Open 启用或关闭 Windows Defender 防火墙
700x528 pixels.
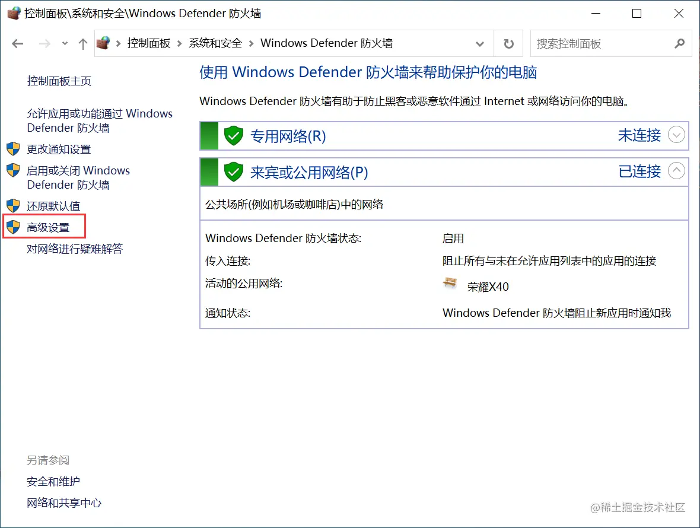78,177
